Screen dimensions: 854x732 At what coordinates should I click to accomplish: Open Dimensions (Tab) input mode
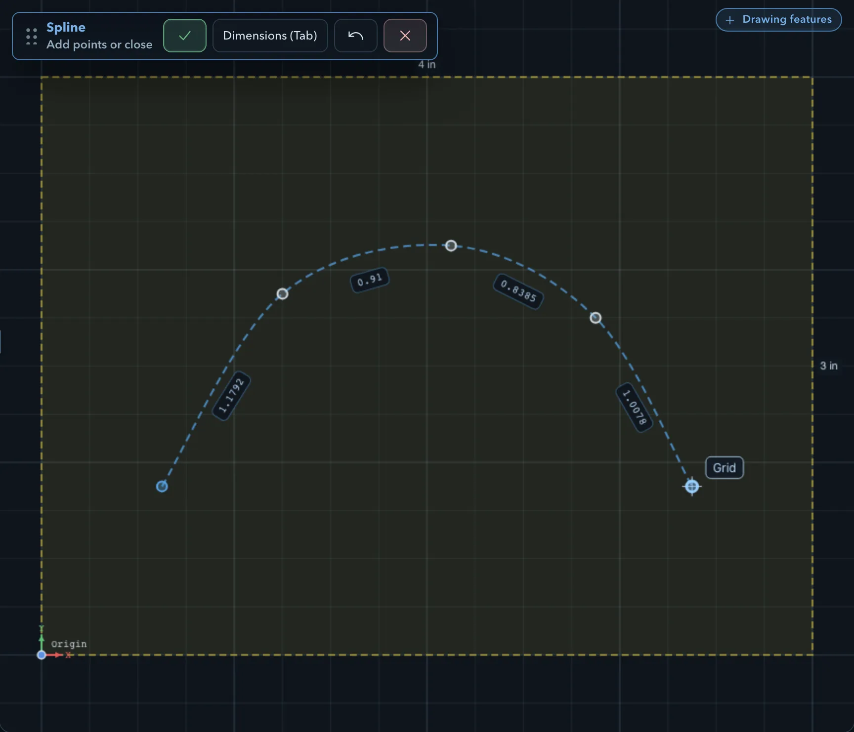270,36
